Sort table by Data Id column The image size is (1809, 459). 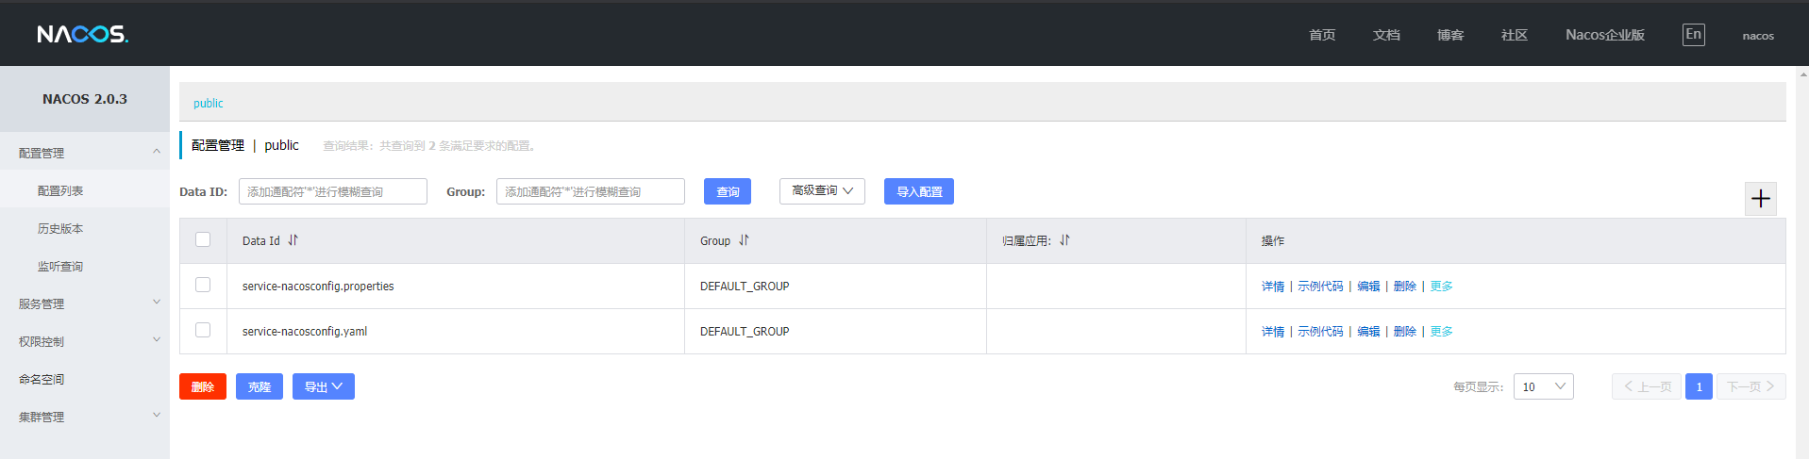click(x=293, y=240)
